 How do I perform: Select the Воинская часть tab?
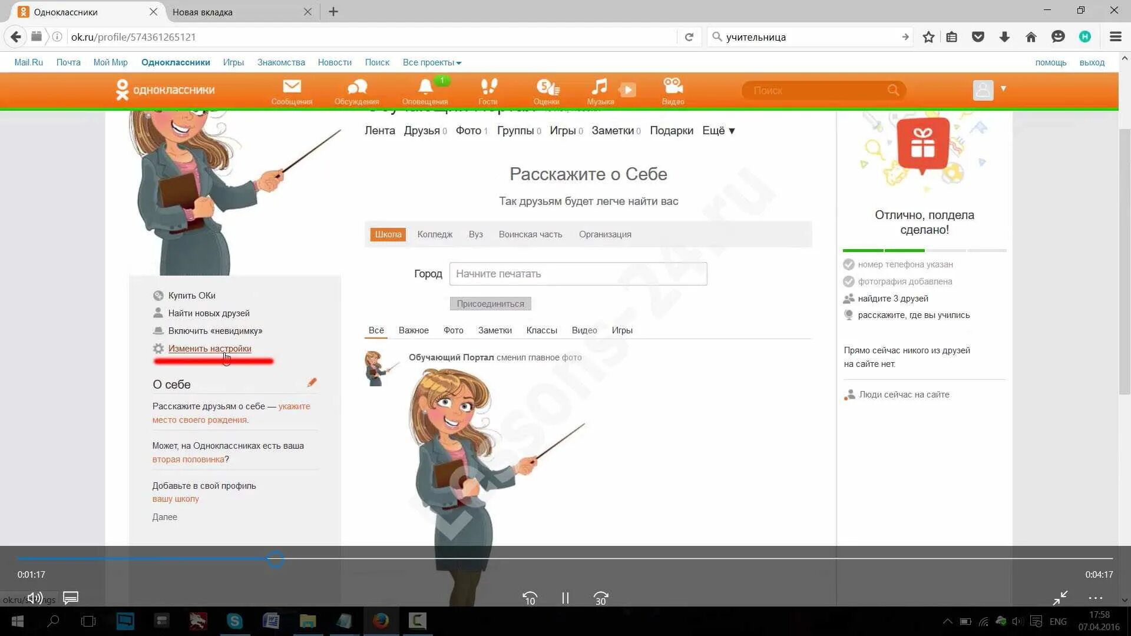point(530,234)
